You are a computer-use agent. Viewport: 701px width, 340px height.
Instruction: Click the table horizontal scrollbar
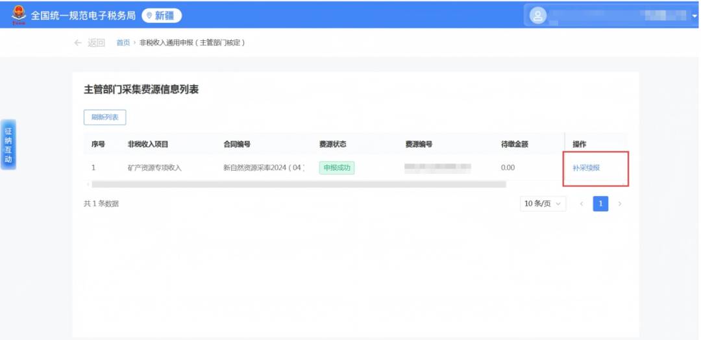pos(299,184)
